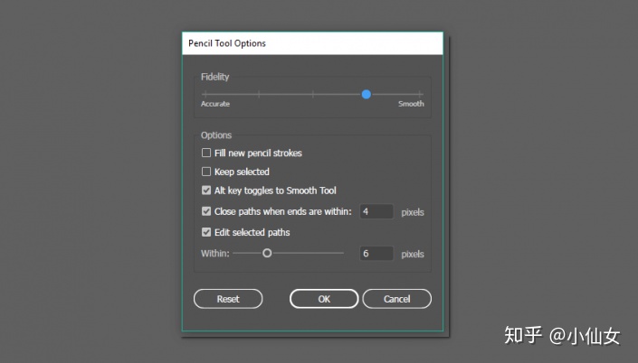Click the Options section heading
Image resolution: width=638 pixels, height=363 pixels.
pyautogui.click(x=216, y=135)
